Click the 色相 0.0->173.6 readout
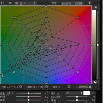Viewport: 103px width, 103px height. point(10,87)
